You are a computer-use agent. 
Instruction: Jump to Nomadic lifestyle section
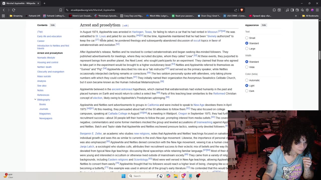tap(46, 58)
